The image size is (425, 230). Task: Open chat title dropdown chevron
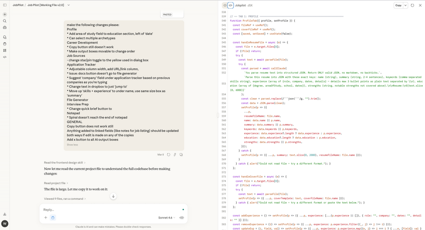[x=69, y=5]
